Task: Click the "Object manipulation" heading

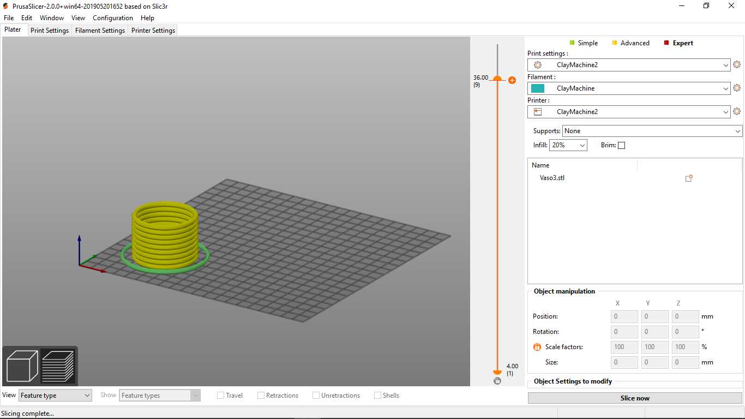Action: click(564, 291)
